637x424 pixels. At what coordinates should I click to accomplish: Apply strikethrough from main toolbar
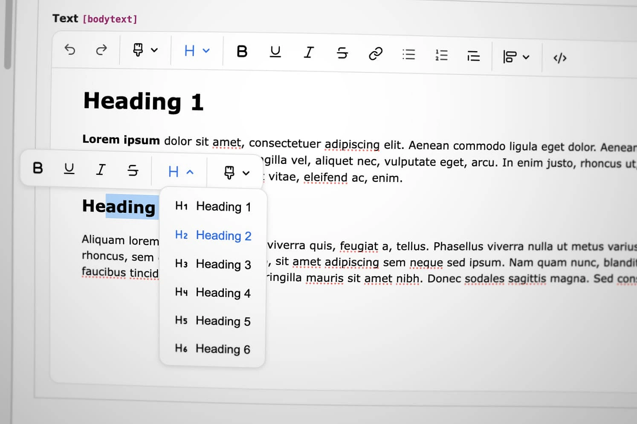pyautogui.click(x=342, y=53)
